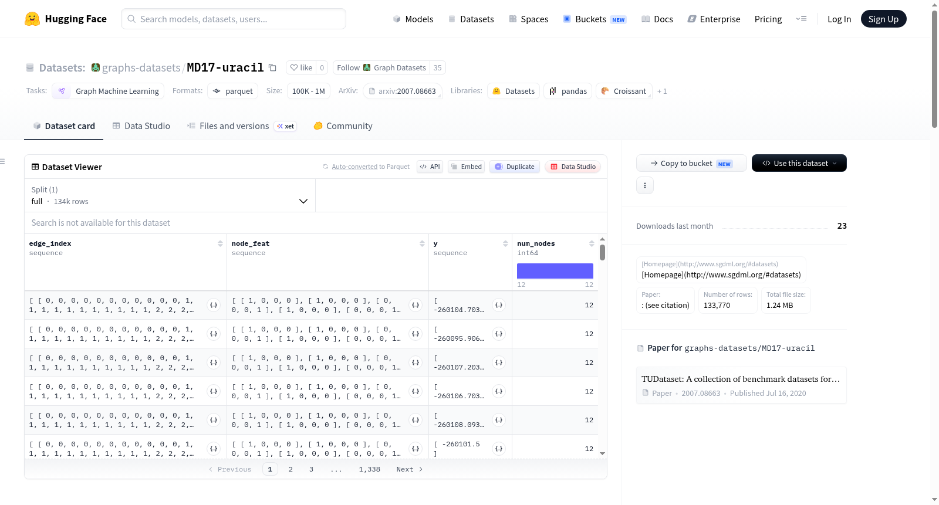Viewport: 939px width, 505px height.
Task: Expand the y cell showing -260101.5
Action: click(x=499, y=449)
